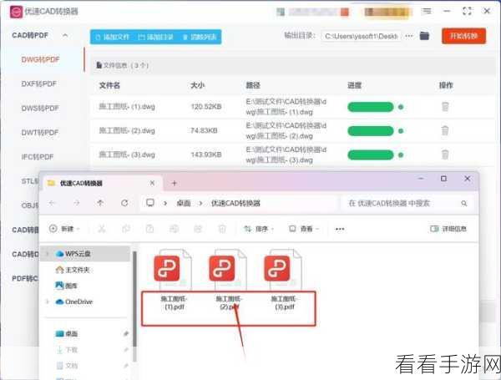
Task: Click the size cell 74.83KB
Action: point(204,130)
